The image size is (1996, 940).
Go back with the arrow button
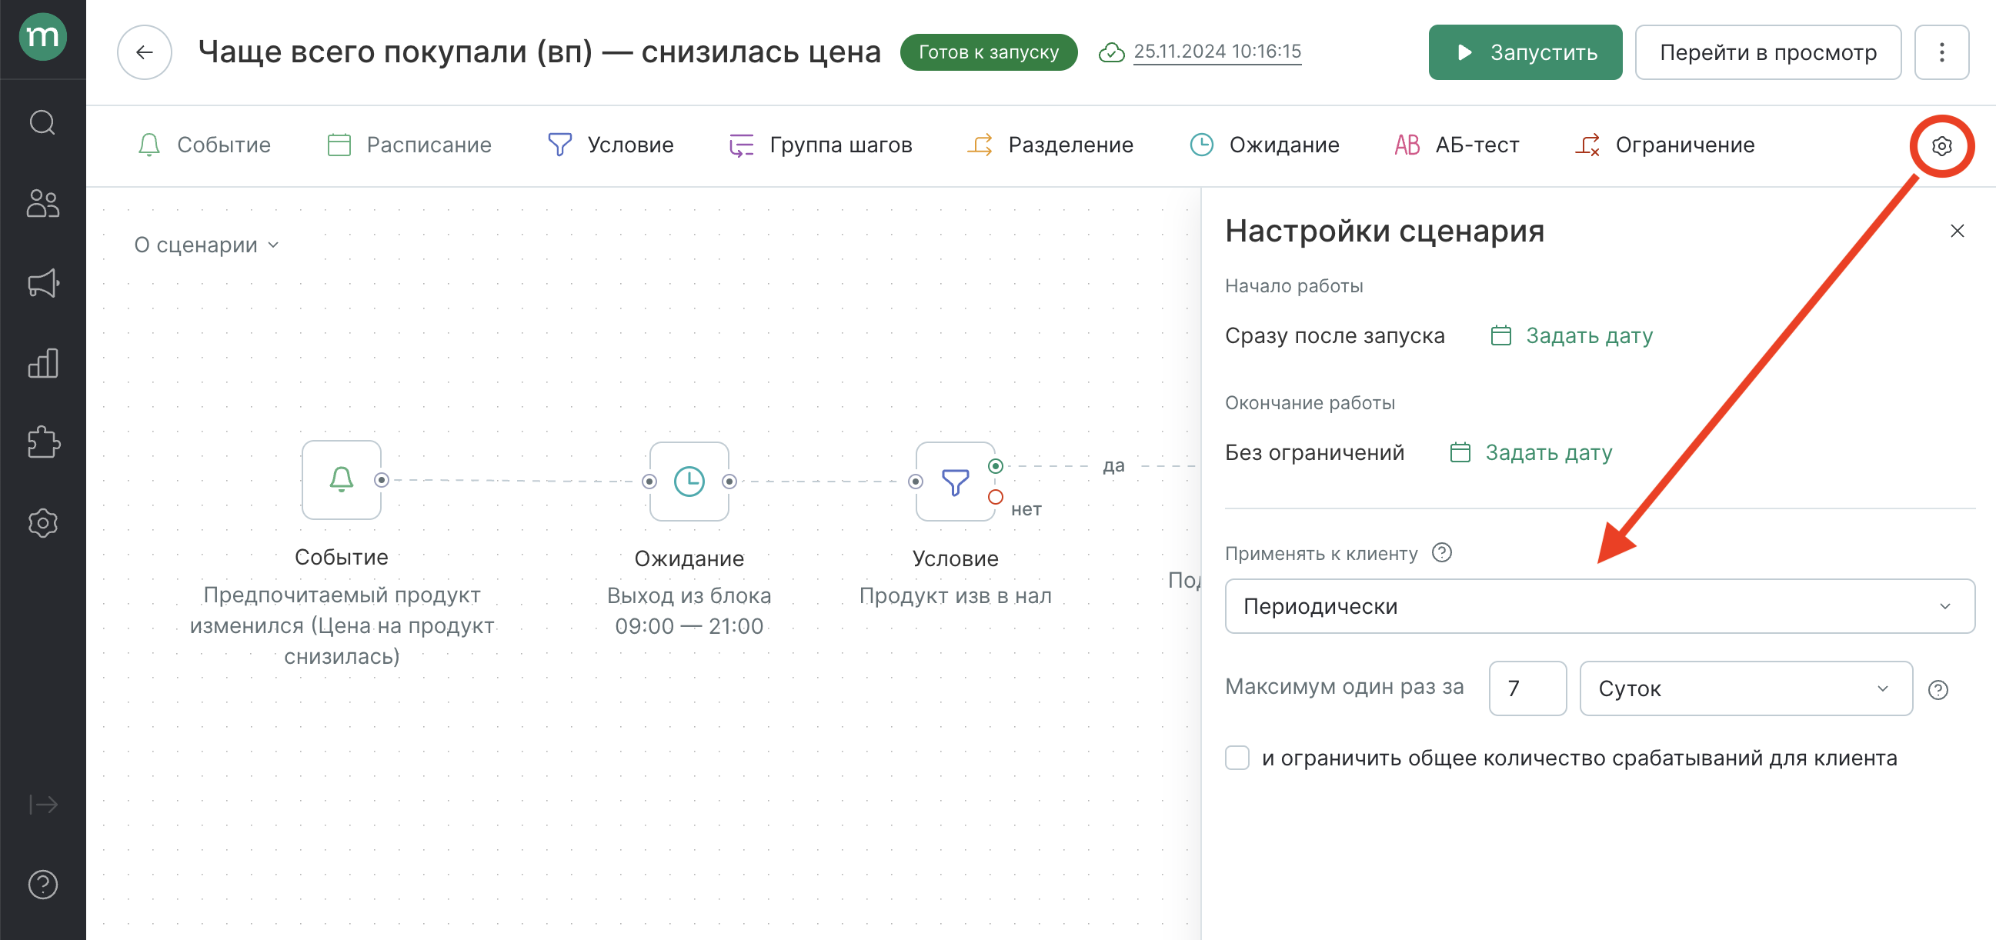144,52
